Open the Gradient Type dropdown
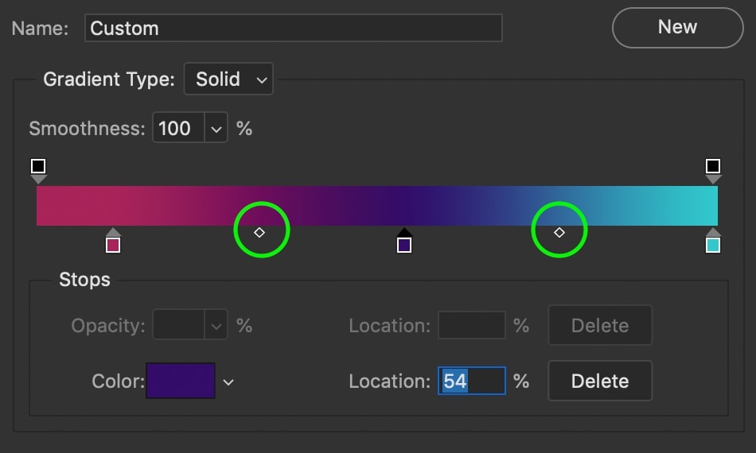The image size is (756, 453). click(x=228, y=79)
